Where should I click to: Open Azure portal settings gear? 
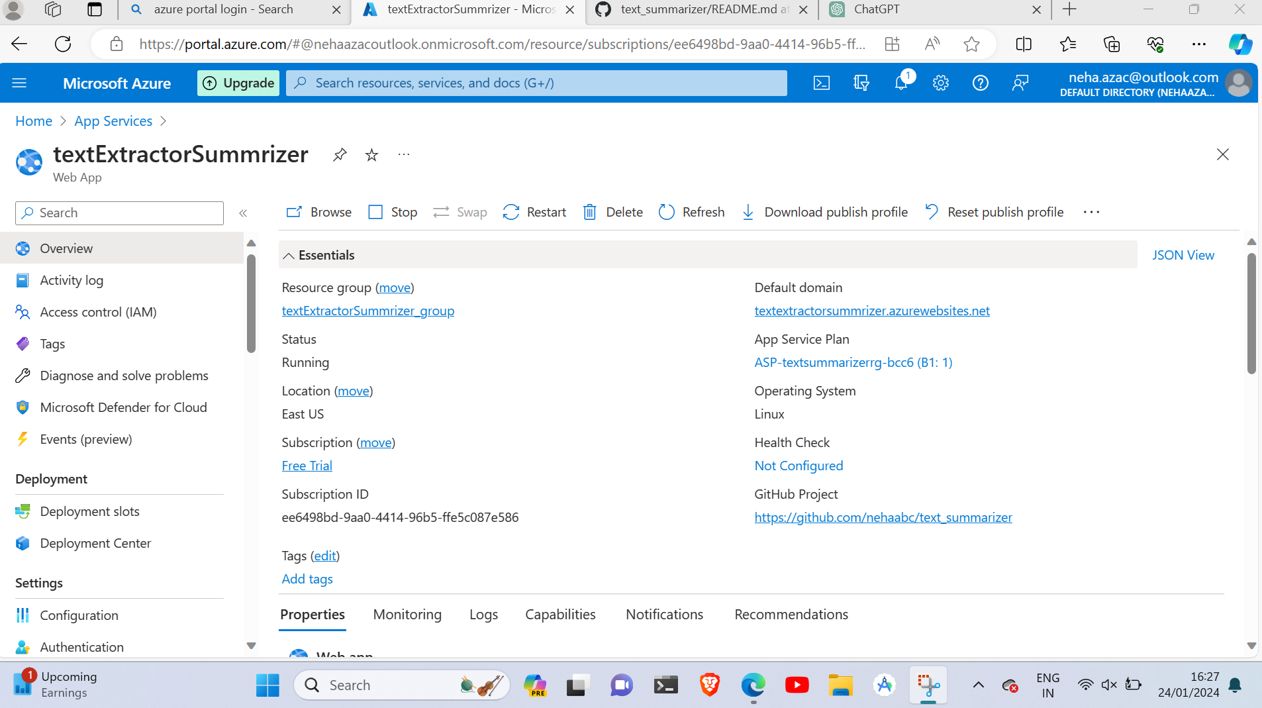tap(941, 83)
